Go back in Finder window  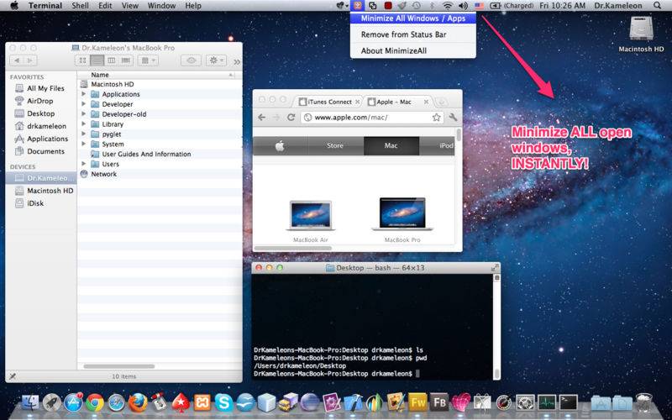click(x=16, y=60)
